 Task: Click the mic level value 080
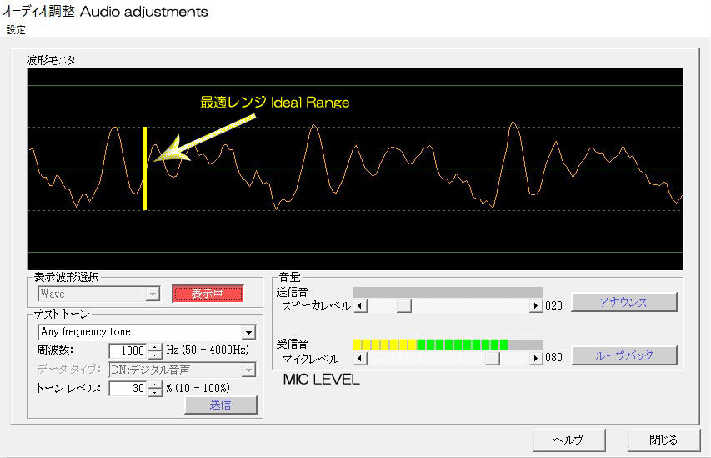point(553,358)
